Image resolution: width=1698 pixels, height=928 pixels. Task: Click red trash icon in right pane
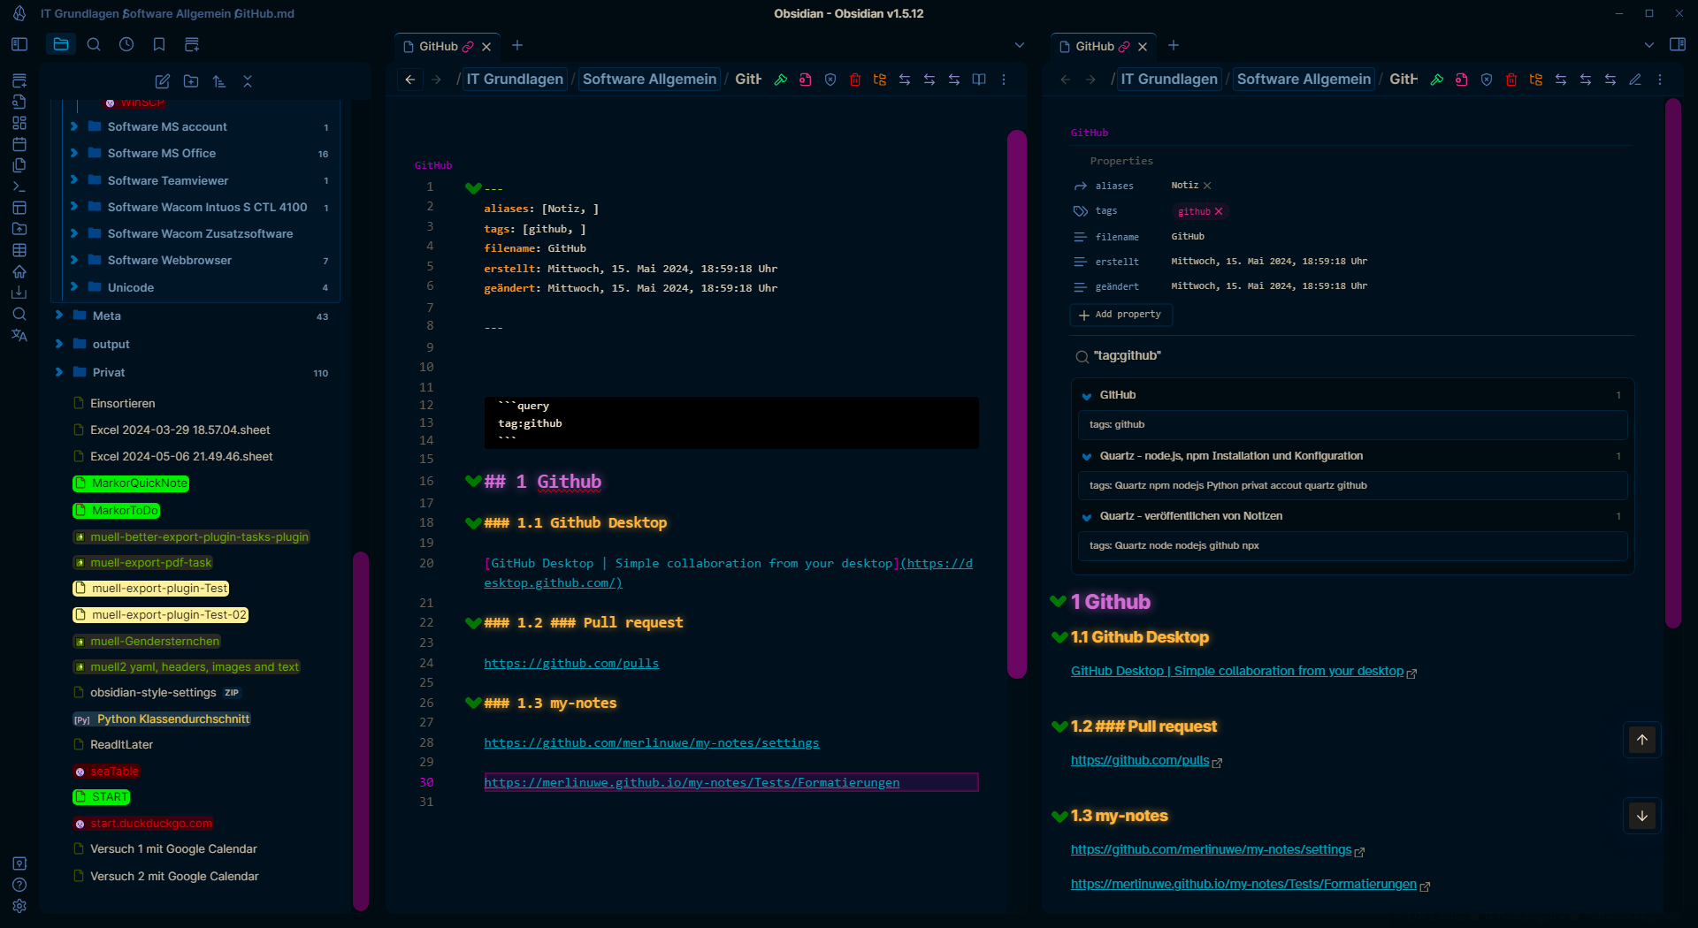[1511, 80]
